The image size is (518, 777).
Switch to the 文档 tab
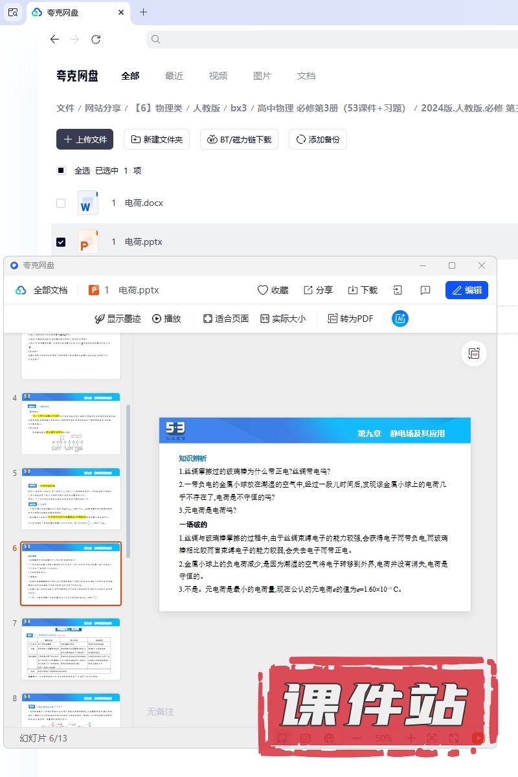pyautogui.click(x=306, y=76)
